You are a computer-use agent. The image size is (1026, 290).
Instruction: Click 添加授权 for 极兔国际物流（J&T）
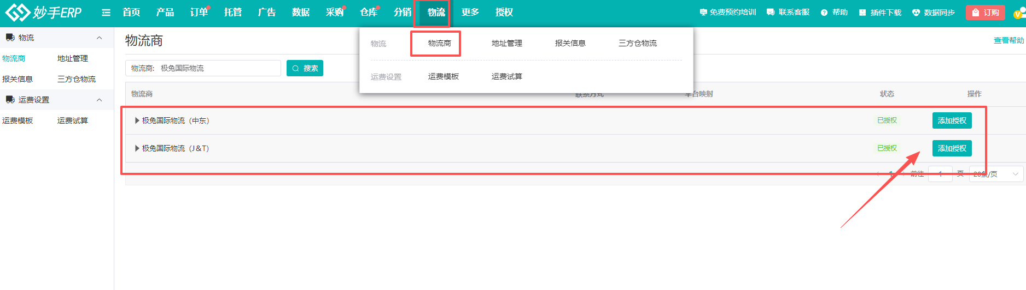(x=952, y=148)
